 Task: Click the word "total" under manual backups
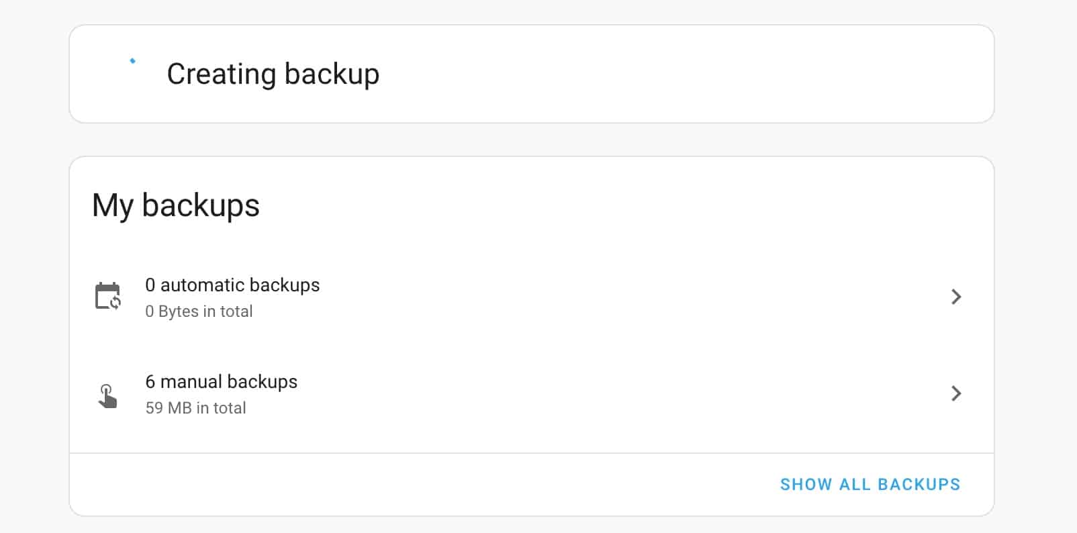(x=230, y=408)
